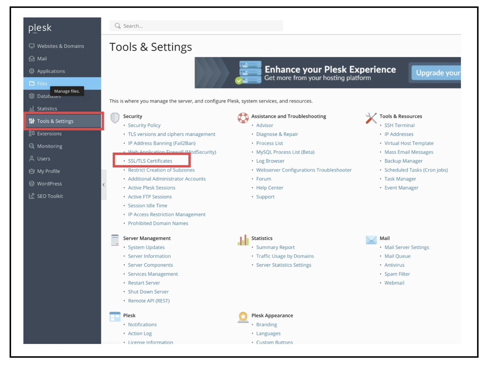Screen dimensions: 488x365
Task: Click the Plesk Appearance badge icon
Action: (x=243, y=317)
